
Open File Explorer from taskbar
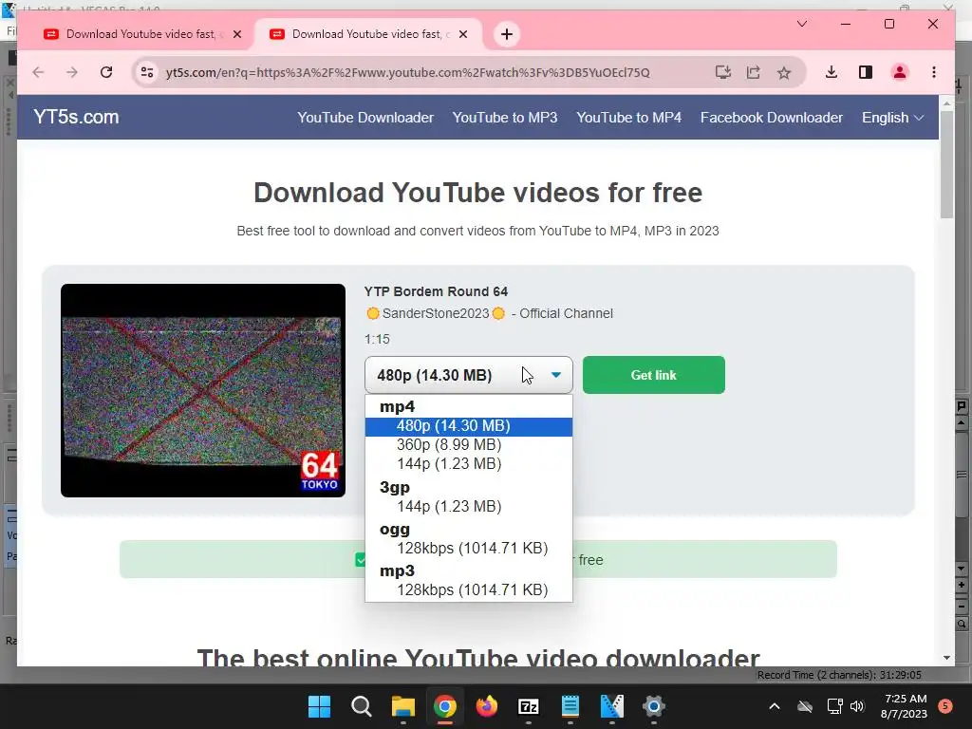coord(402,706)
